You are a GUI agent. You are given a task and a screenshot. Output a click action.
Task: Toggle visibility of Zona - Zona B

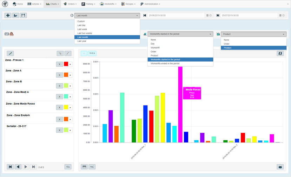click(x=60, y=86)
